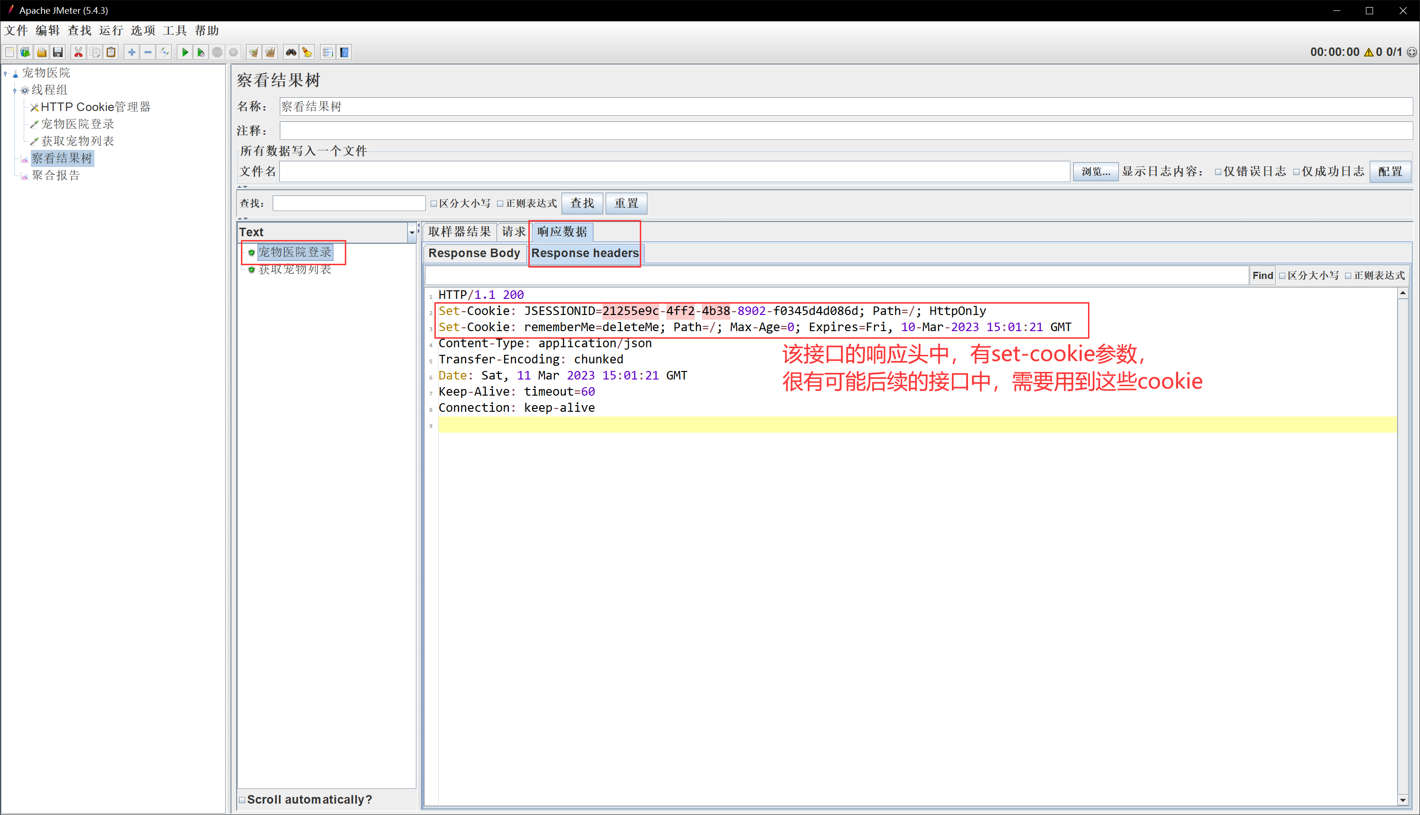Collapse the 线程组 tree node
The height and width of the screenshot is (815, 1420).
15,90
